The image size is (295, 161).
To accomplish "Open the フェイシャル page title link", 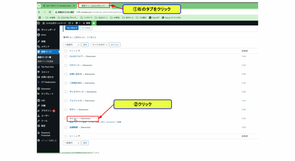I will coord(76,101).
